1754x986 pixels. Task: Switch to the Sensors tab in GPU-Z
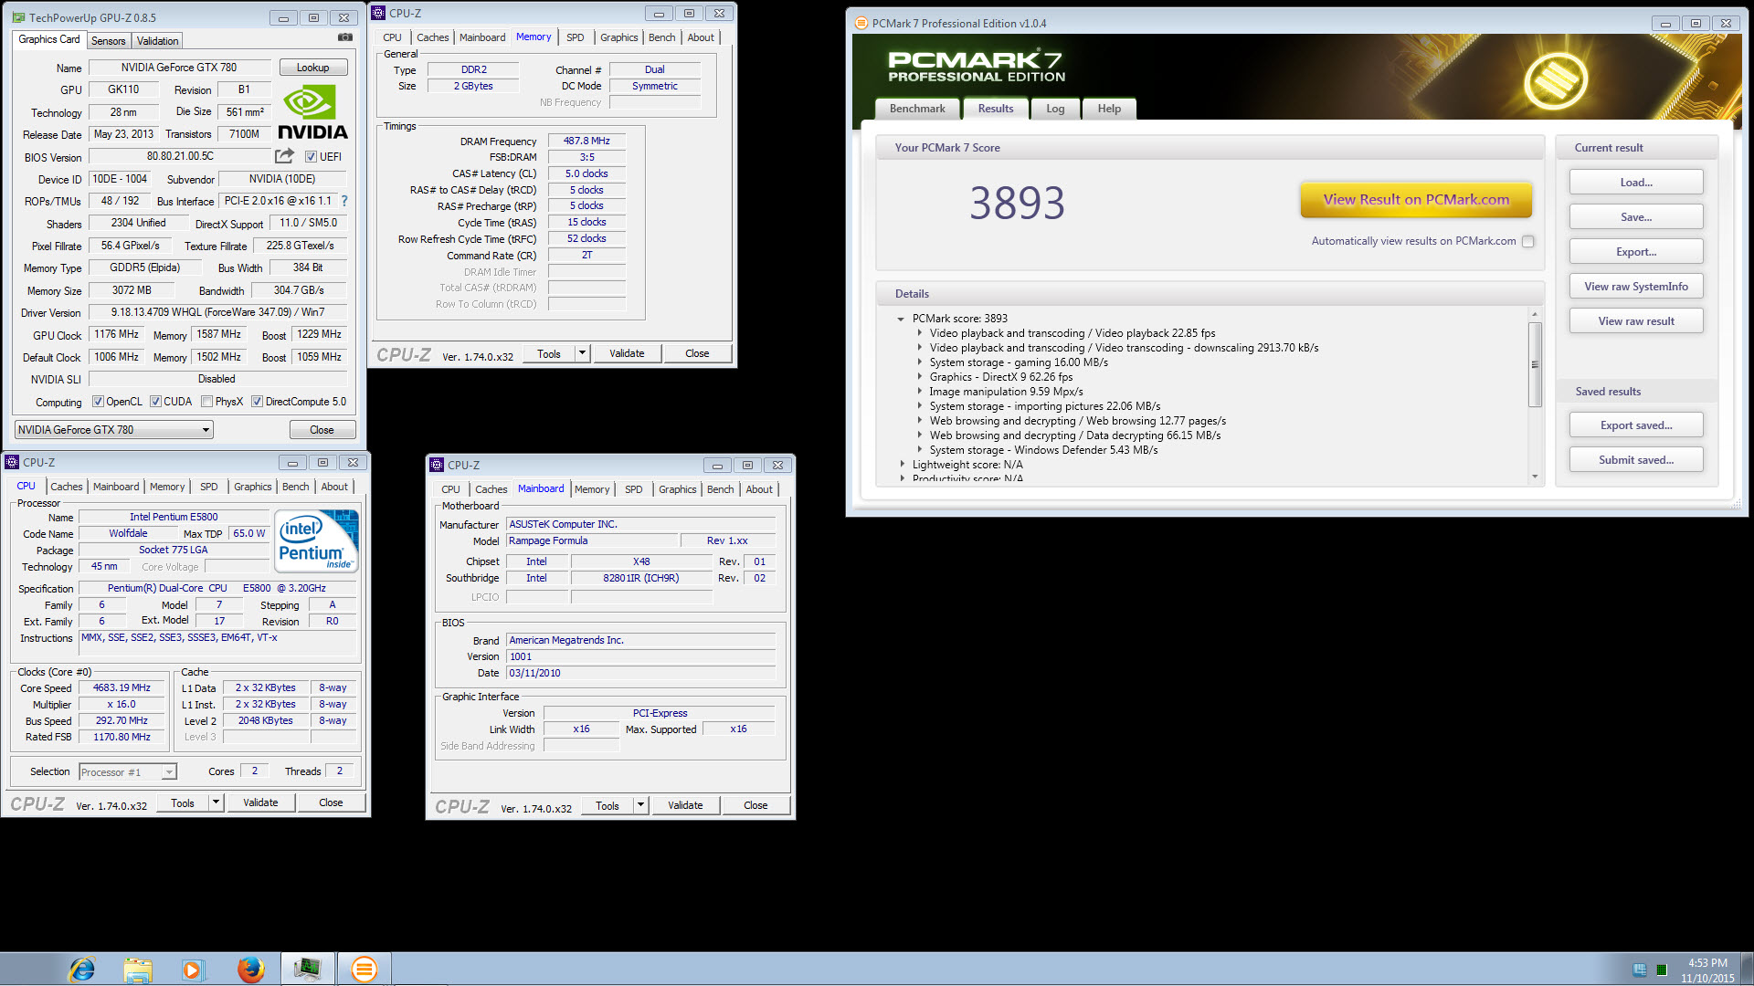[108, 41]
